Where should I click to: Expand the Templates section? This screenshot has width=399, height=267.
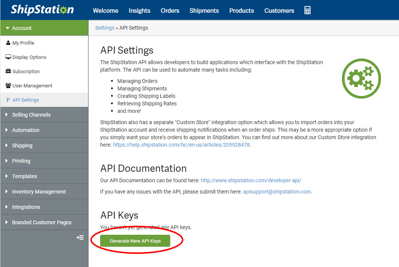point(44,176)
